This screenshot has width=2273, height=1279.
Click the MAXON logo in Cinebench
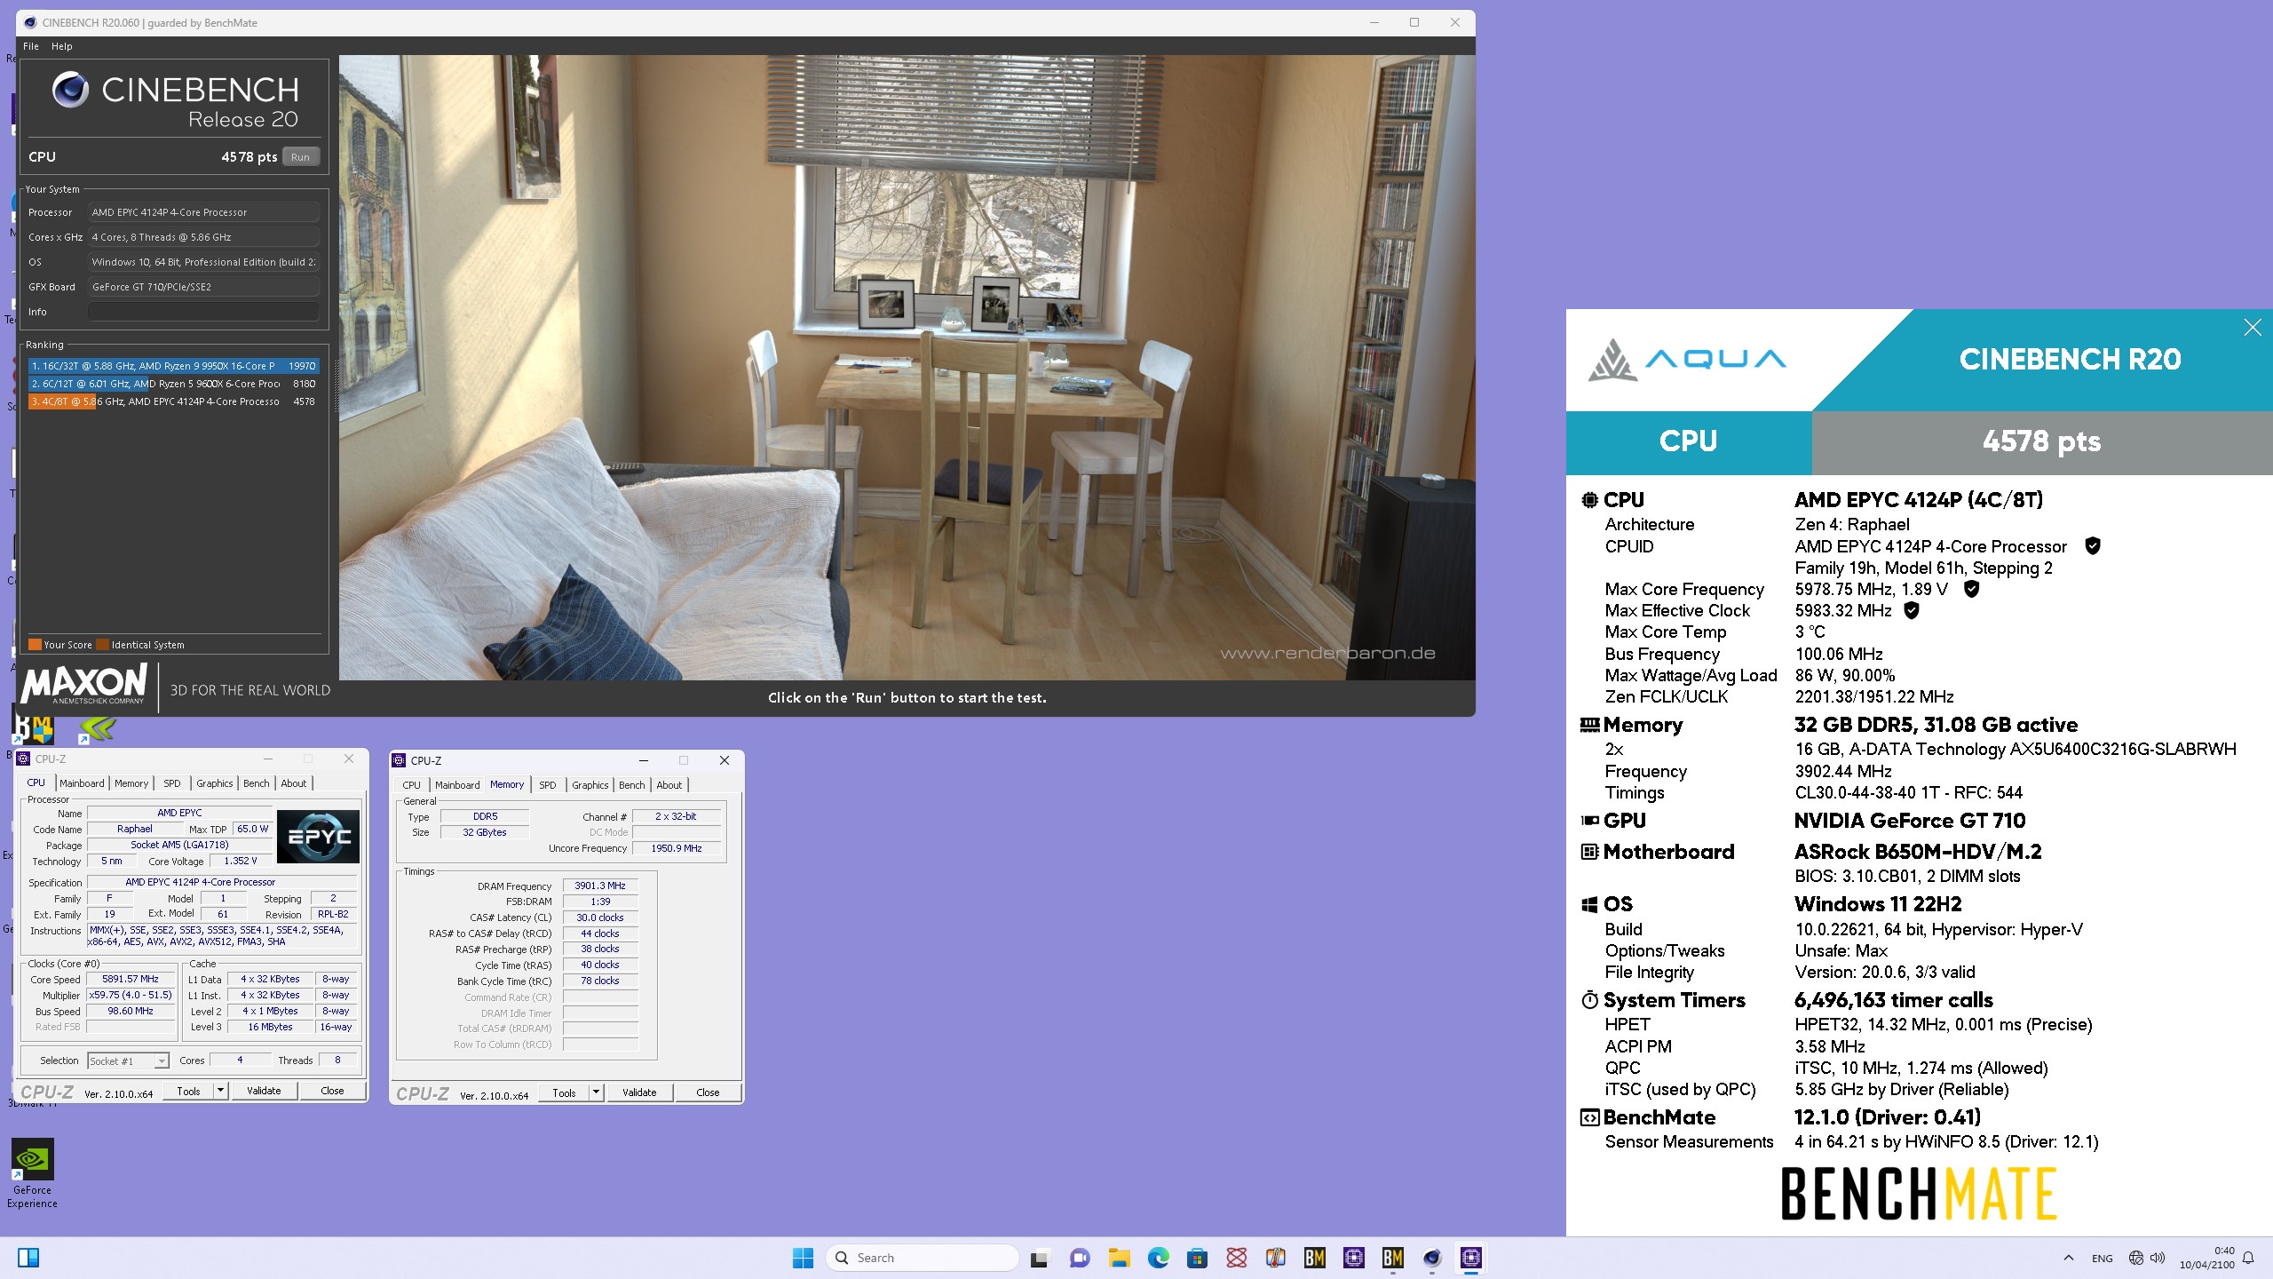tap(84, 684)
